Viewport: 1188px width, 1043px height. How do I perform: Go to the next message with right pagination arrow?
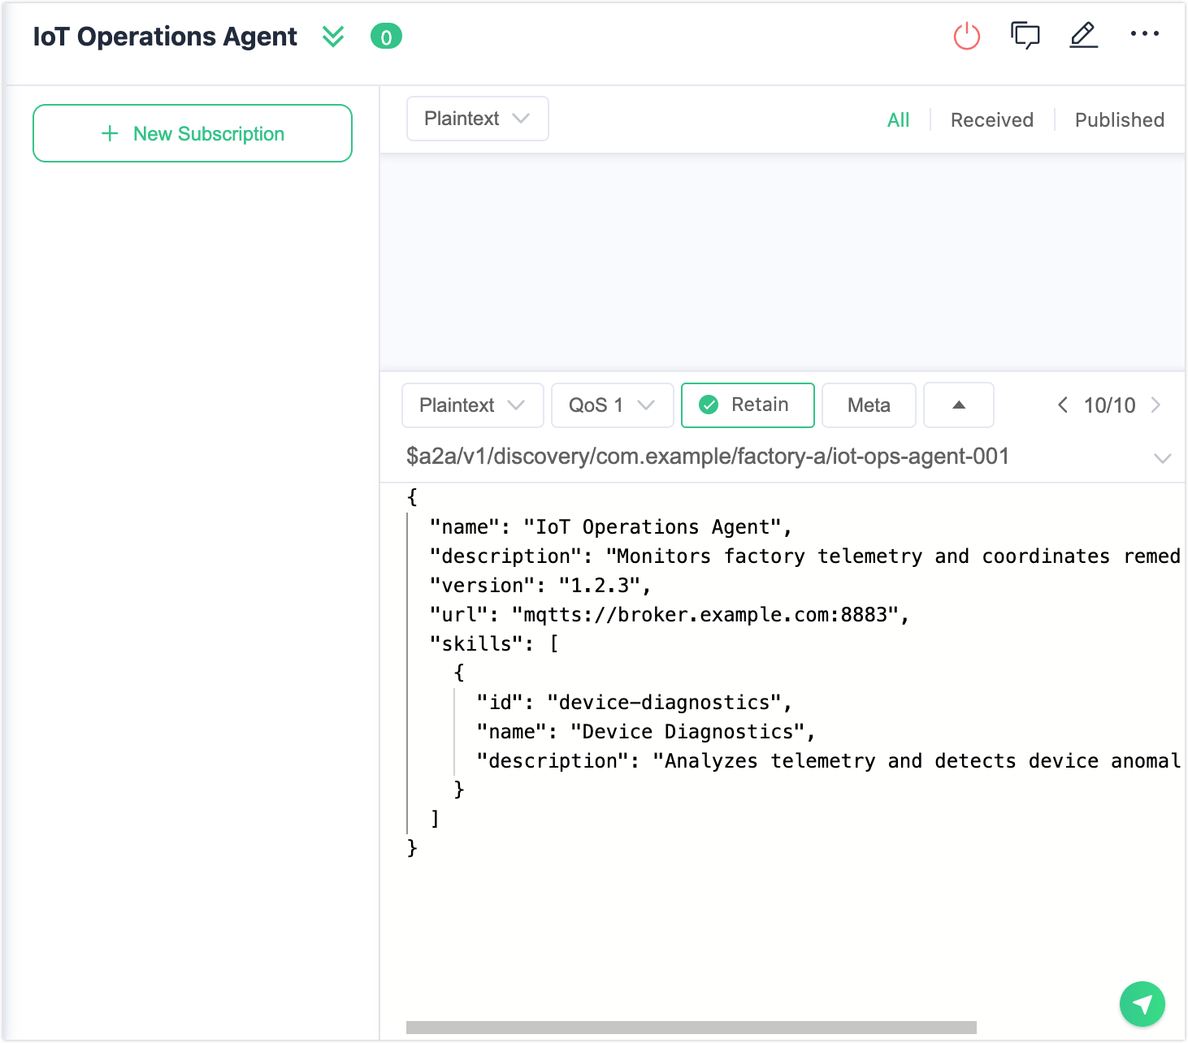click(x=1156, y=405)
